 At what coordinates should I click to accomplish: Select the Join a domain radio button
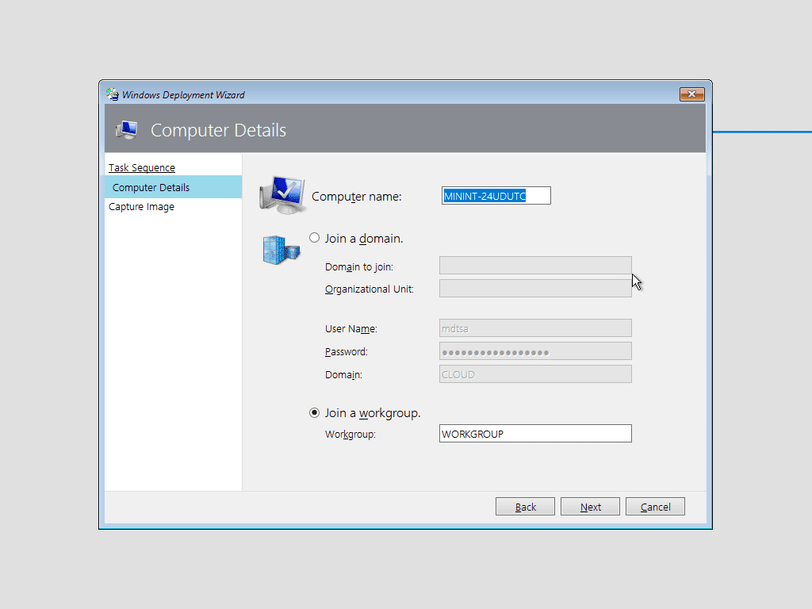[314, 237]
